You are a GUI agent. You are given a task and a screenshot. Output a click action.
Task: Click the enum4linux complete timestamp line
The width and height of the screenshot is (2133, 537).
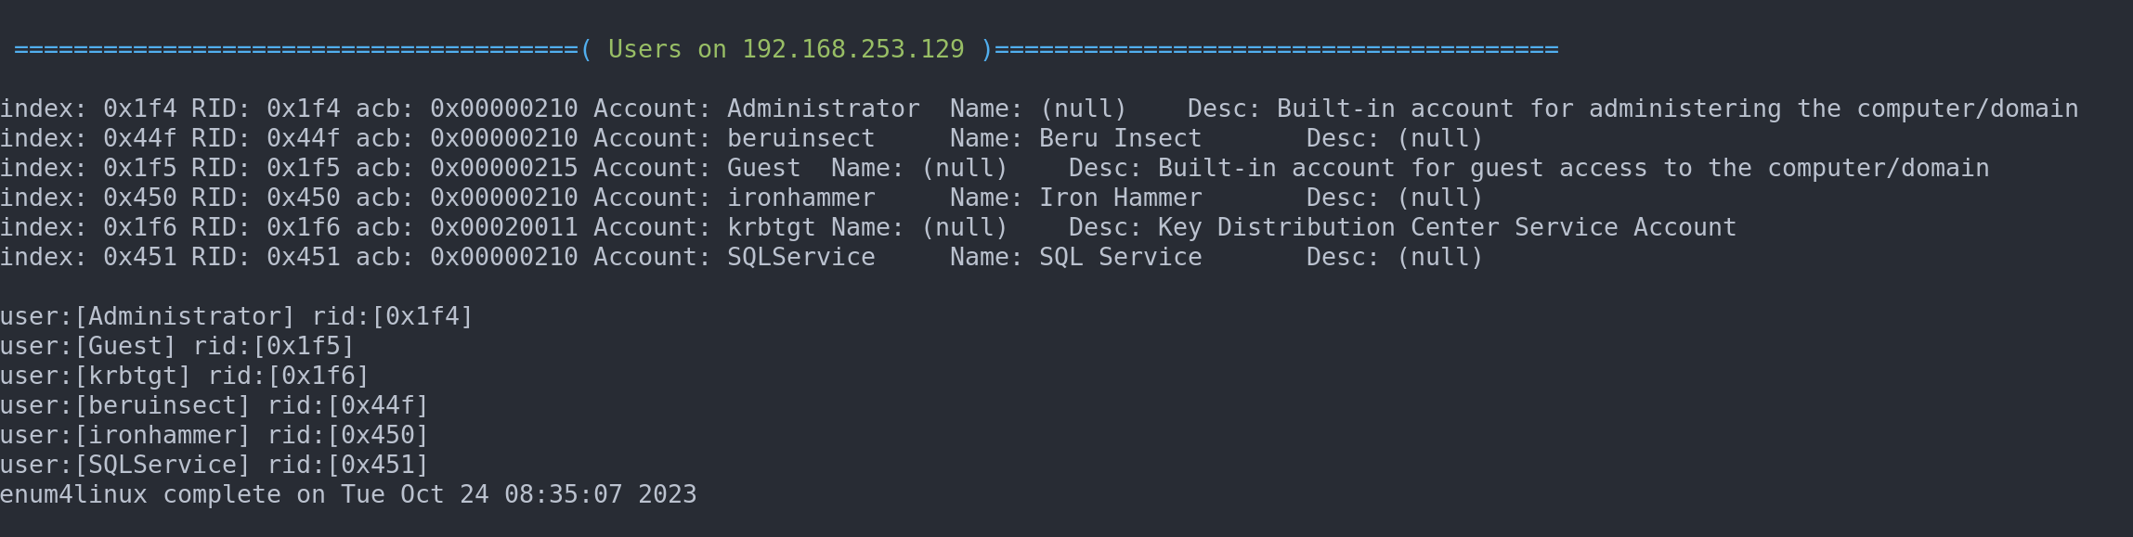coord(347,495)
